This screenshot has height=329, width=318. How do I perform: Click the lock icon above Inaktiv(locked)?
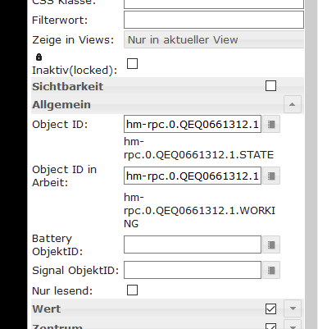point(39,57)
